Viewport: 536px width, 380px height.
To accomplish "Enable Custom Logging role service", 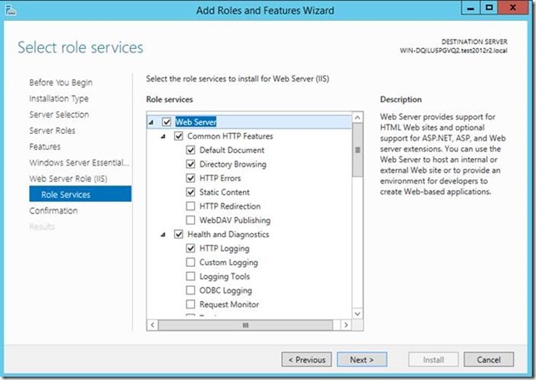I will pos(191,263).
